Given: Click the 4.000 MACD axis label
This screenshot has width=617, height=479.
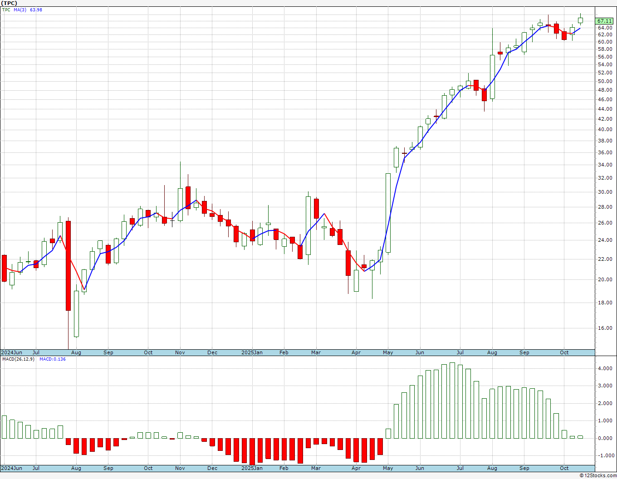Looking at the screenshot, I should click(x=606, y=368).
